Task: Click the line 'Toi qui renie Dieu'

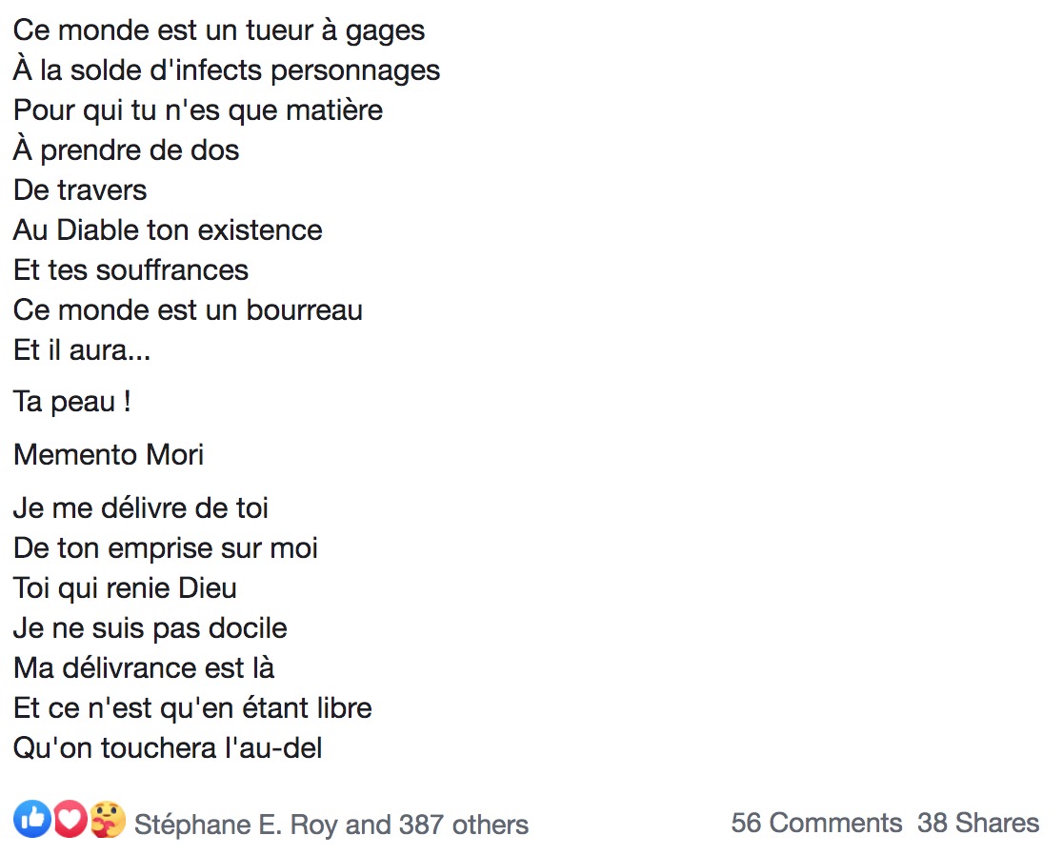Action: (125, 588)
